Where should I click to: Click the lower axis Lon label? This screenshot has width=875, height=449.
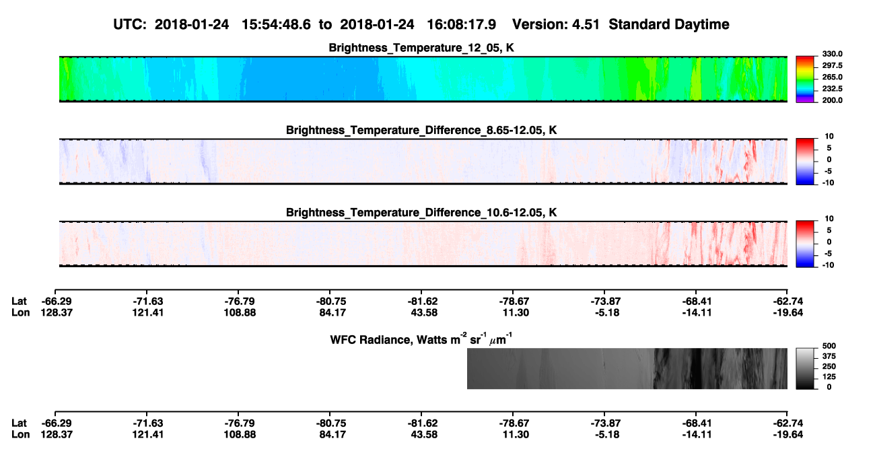coord(20,435)
